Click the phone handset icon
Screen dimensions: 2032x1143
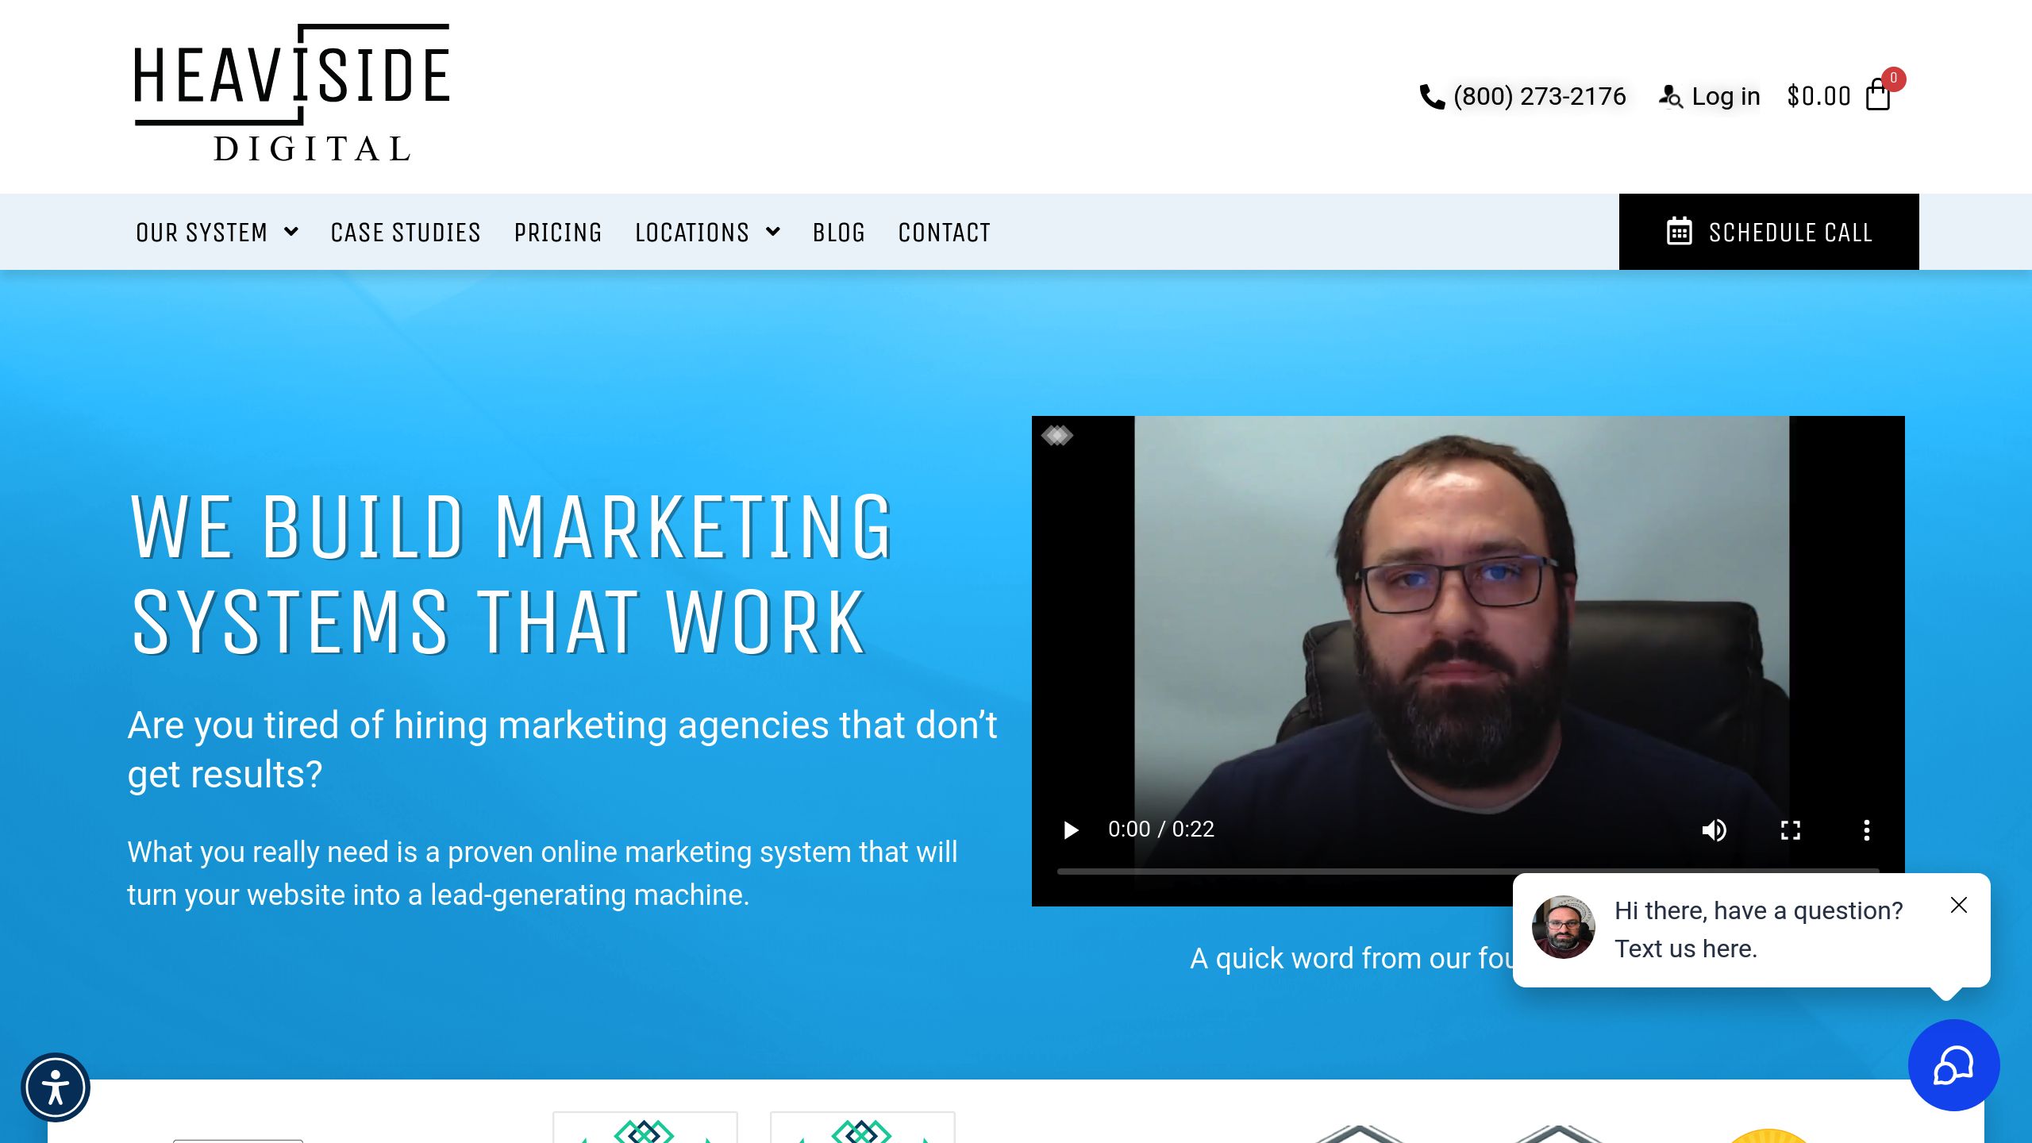coord(1431,97)
